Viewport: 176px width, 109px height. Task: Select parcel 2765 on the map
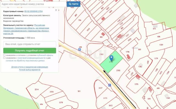[118, 71]
